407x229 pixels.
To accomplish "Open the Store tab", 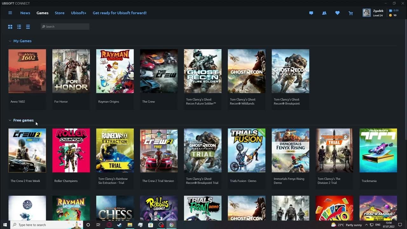I will pyautogui.click(x=59, y=13).
